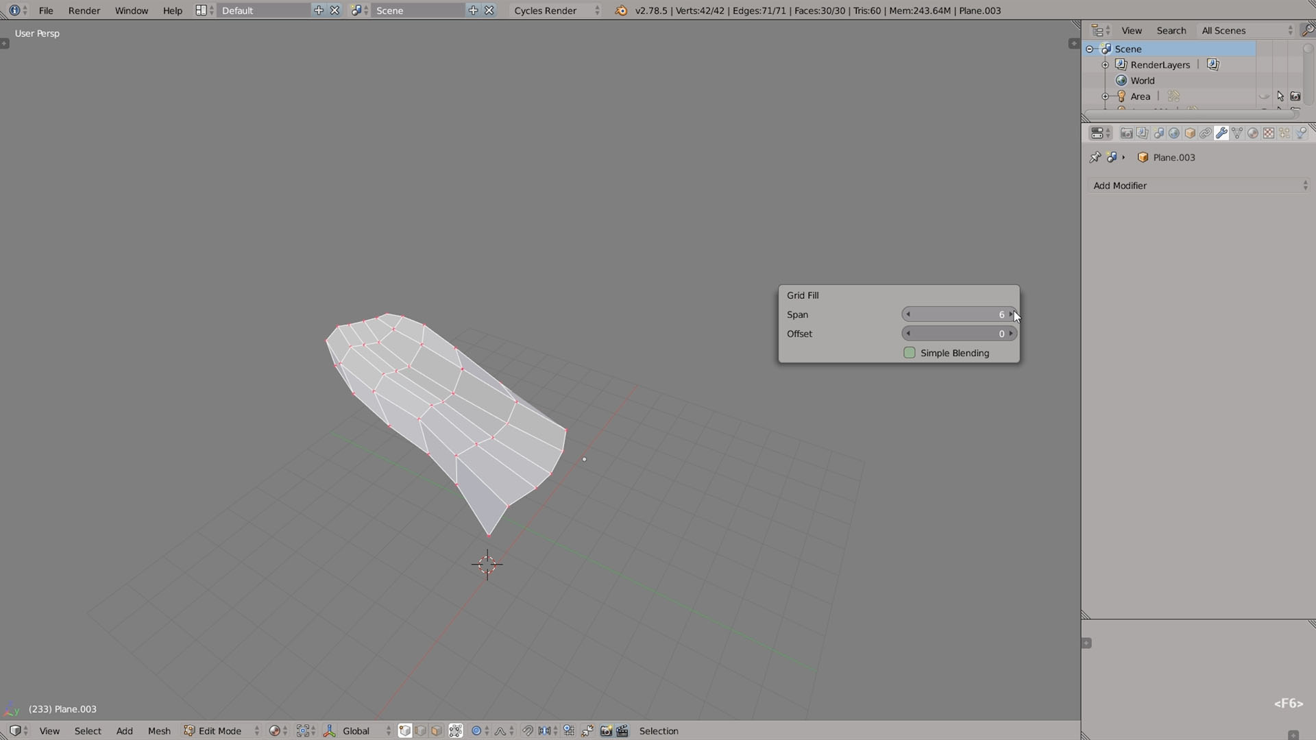
Task: Click Offset value field
Action: (x=960, y=334)
